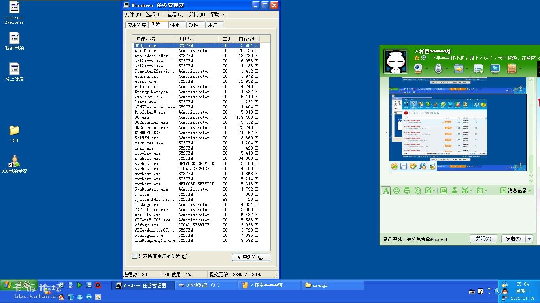Open the screenshot thumbnail in chat
The height and width of the screenshot is (303, 540).
point(458,132)
